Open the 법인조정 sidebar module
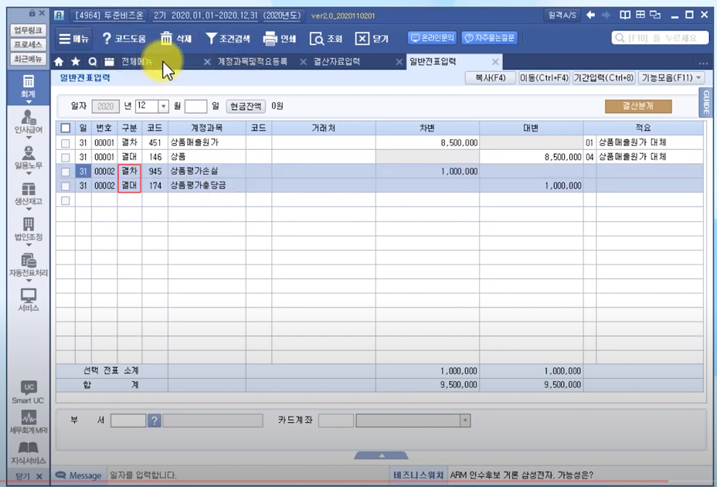The height and width of the screenshot is (487, 717). tap(29, 232)
